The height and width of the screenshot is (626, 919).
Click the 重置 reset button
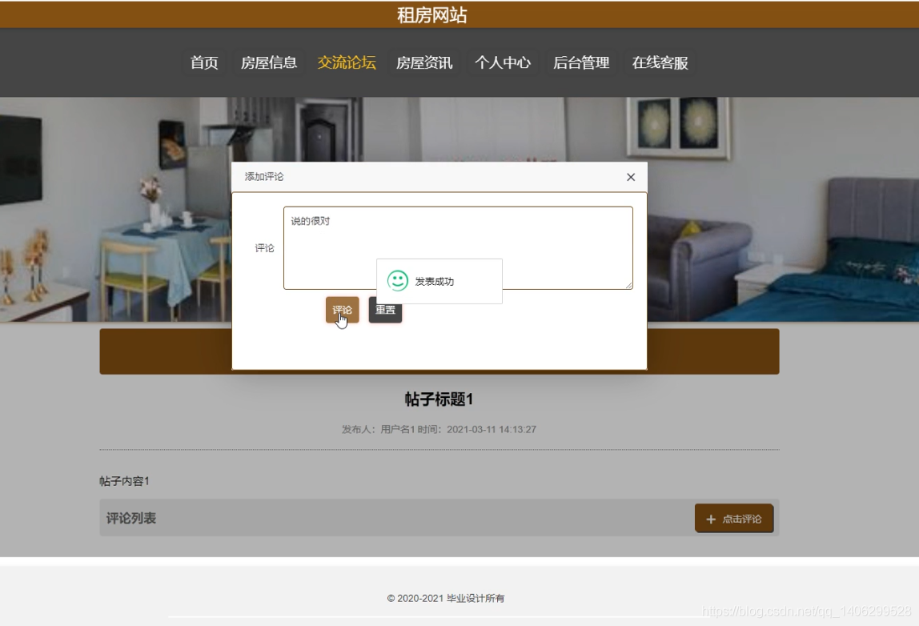click(386, 311)
